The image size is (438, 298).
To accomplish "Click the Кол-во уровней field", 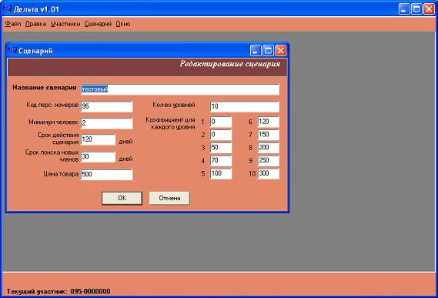I will (x=245, y=107).
